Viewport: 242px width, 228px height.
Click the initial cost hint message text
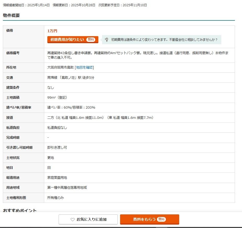pyautogui.click(x=164, y=40)
